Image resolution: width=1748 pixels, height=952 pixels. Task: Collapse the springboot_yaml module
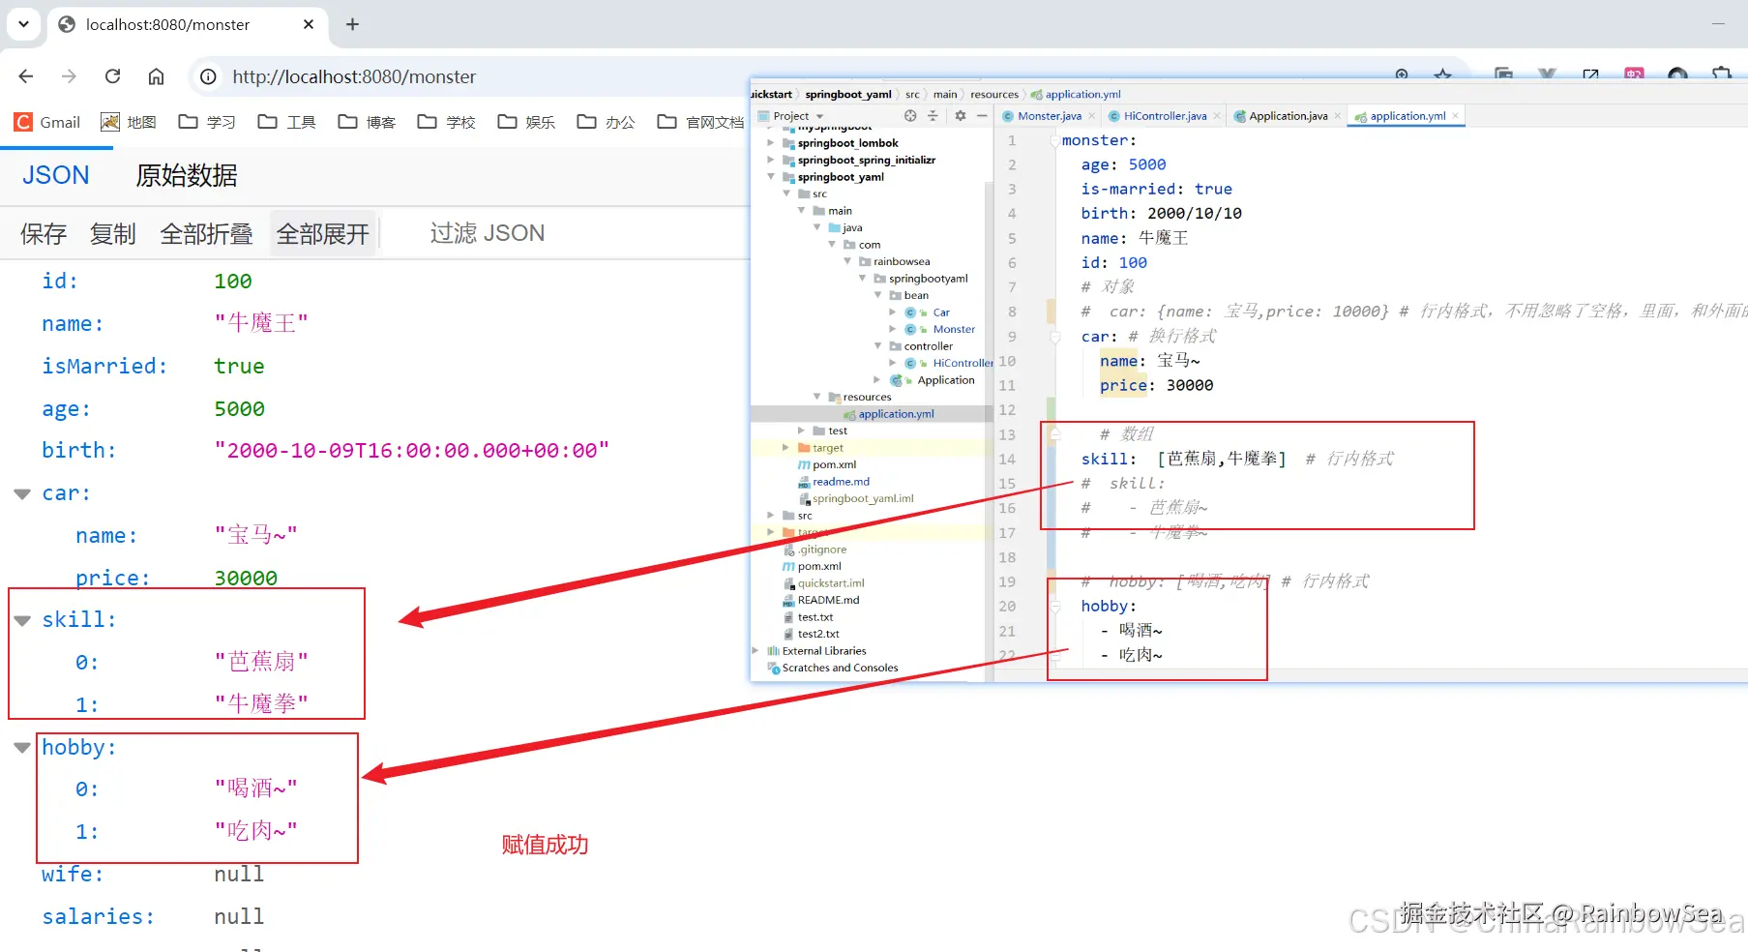point(771,177)
